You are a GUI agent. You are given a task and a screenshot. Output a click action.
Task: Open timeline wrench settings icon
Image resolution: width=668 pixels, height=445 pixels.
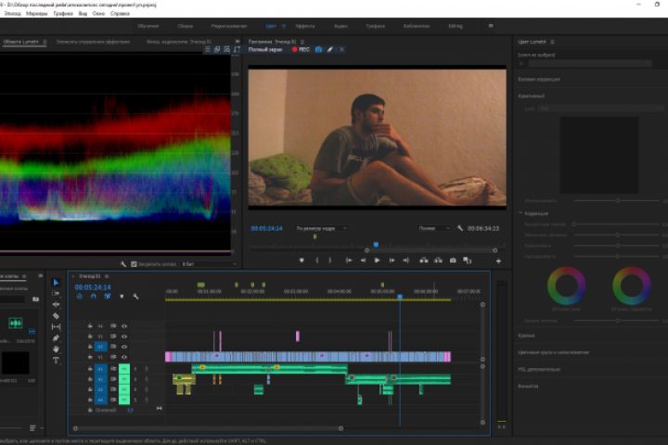[x=135, y=296]
